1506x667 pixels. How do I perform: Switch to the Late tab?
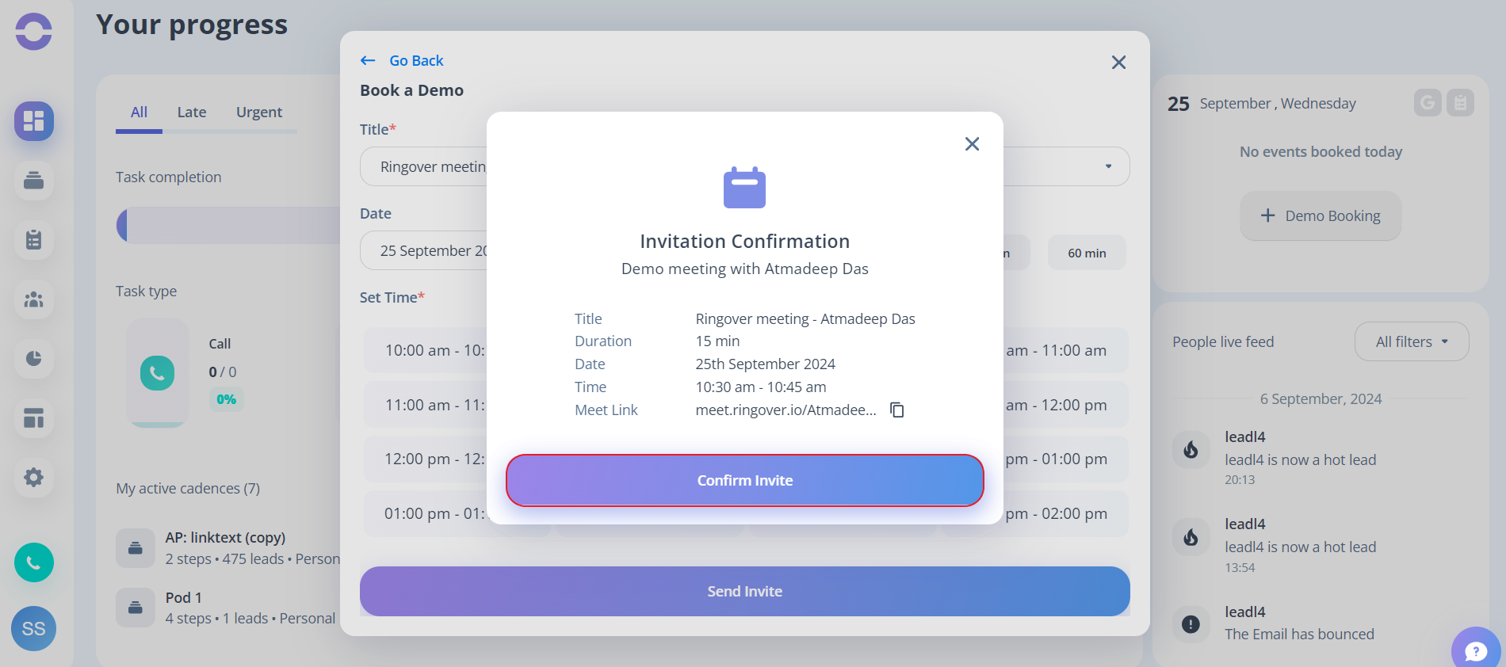tap(192, 112)
